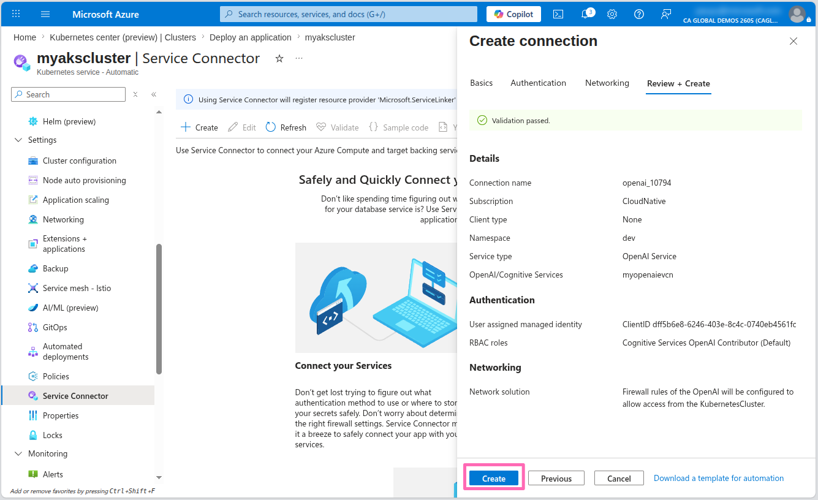This screenshot has width=818, height=500.
Task: Click the sidebar scroll-up arrow
Action: [159, 112]
